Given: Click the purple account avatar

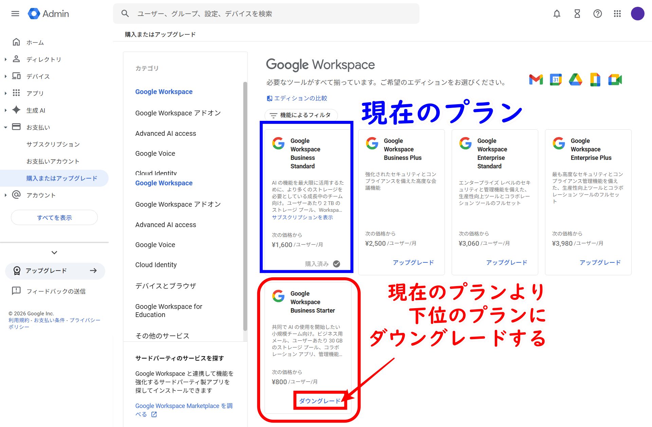Looking at the screenshot, I should [x=637, y=14].
